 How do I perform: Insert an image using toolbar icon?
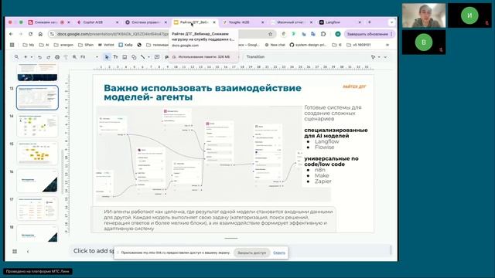click(x=125, y=57)
